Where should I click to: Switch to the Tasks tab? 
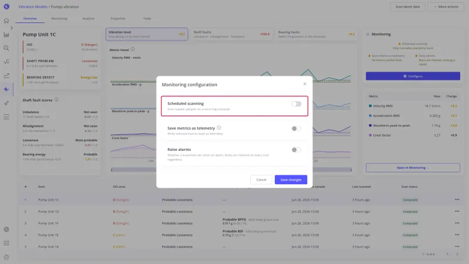coord(147,19)
